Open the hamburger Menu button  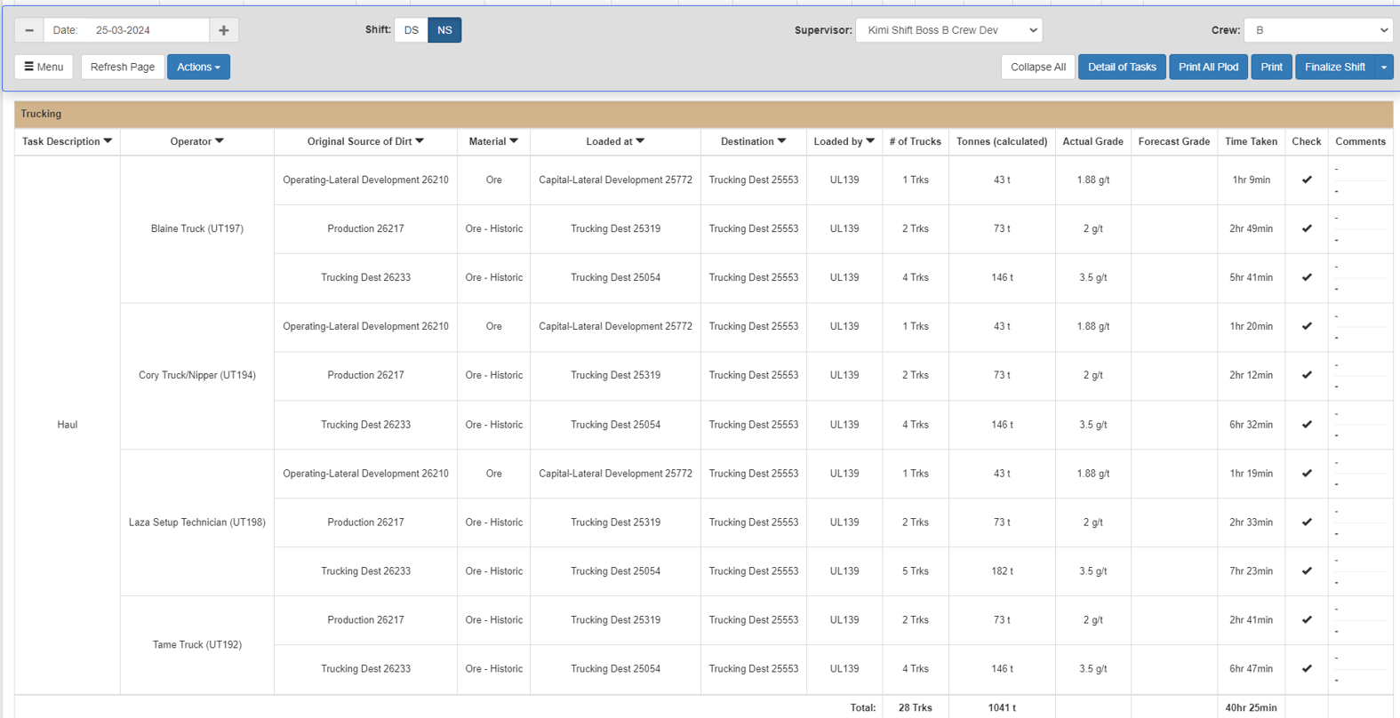[44, 67]
